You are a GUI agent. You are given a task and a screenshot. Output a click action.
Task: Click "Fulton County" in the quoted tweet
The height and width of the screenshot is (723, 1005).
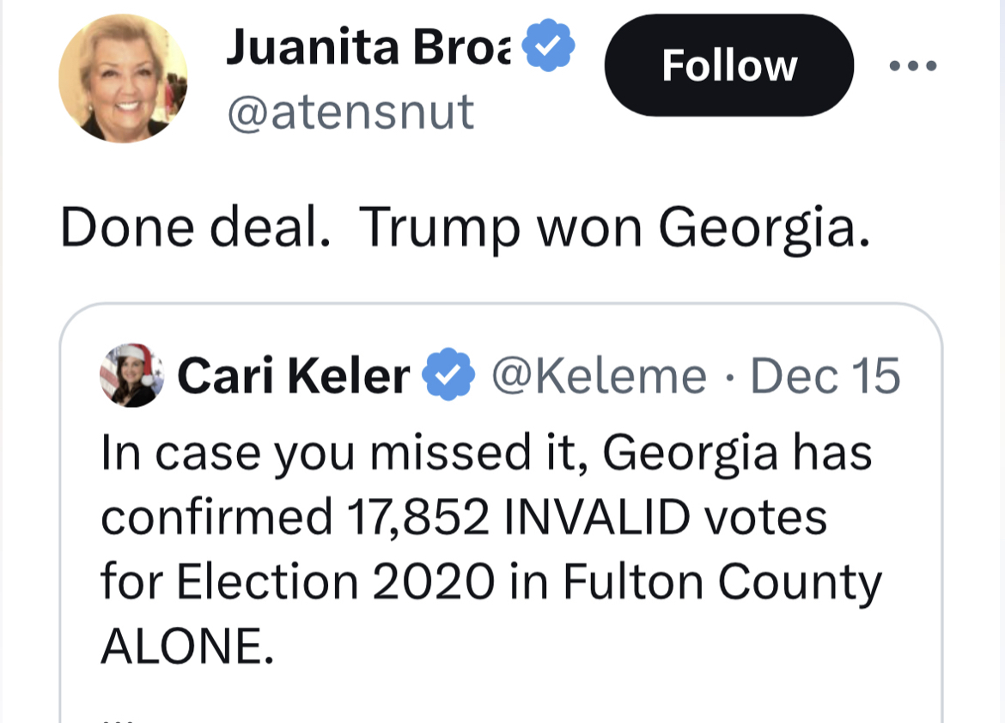pos(722,581)
